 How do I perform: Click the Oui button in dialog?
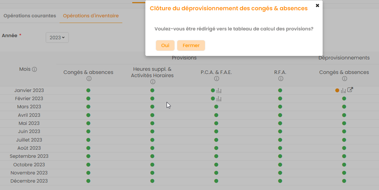click(165, 45)
